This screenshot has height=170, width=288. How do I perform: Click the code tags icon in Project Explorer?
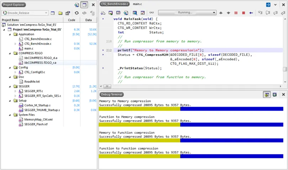84,13
